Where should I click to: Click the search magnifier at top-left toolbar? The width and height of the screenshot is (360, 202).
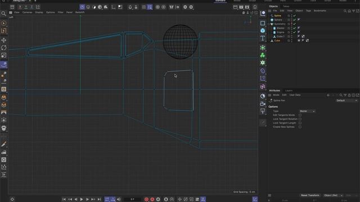coord(4,14)
